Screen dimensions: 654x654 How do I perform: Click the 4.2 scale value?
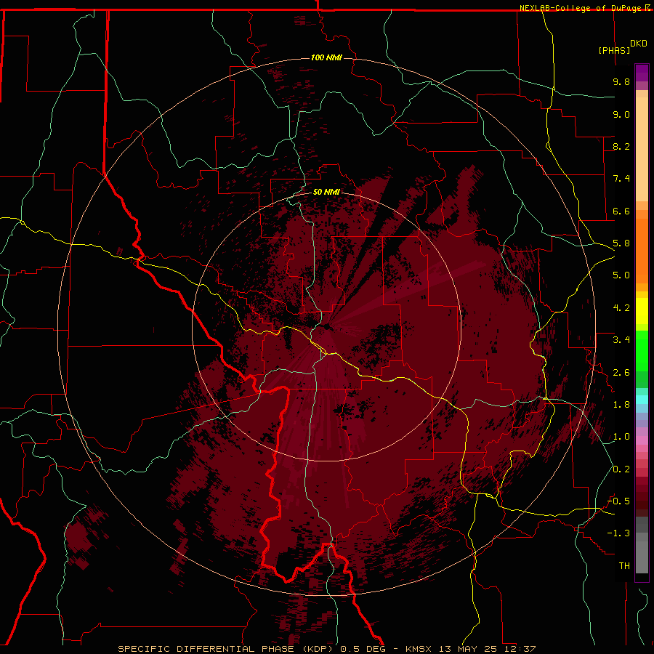pyautogui.click(x=621, y=308)
